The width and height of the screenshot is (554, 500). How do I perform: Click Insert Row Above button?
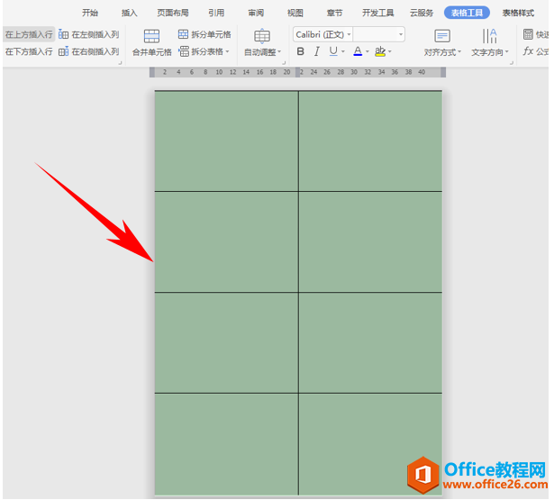coord(29,34)
